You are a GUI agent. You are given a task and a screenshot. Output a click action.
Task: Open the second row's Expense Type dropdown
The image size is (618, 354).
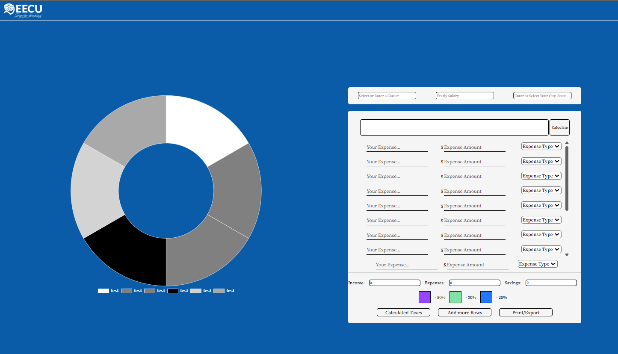(541, 161)
